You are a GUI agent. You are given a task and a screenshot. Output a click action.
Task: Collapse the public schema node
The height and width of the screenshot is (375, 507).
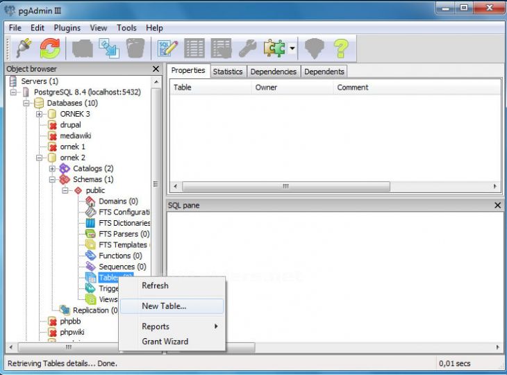(65, 190)
